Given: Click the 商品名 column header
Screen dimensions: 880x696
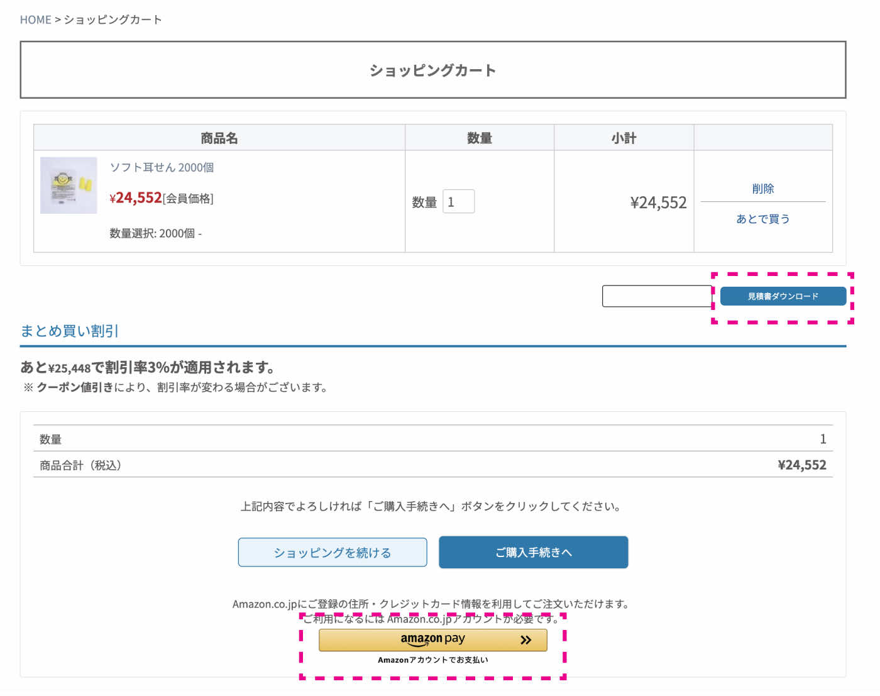Looking at the screenshot, I should (x=219, y=137).
